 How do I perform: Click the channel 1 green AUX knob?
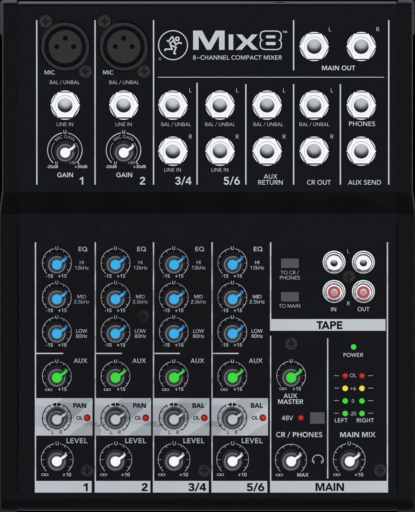point(57,376)
